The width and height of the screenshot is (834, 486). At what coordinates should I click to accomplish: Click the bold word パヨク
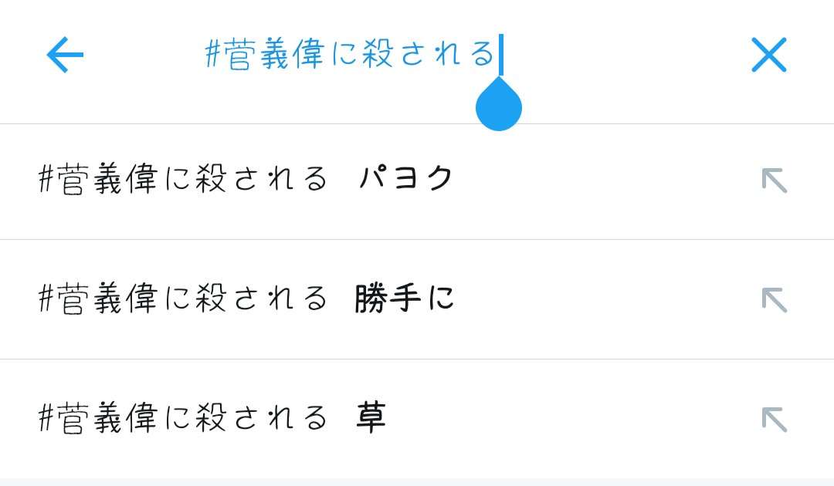coord(405,178)
